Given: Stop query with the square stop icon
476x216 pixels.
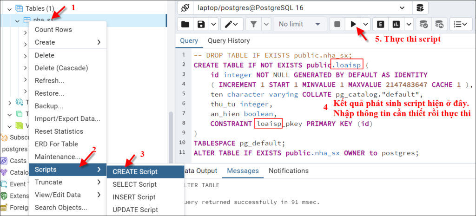Looking at the screenshot, I should click(337, 24).
